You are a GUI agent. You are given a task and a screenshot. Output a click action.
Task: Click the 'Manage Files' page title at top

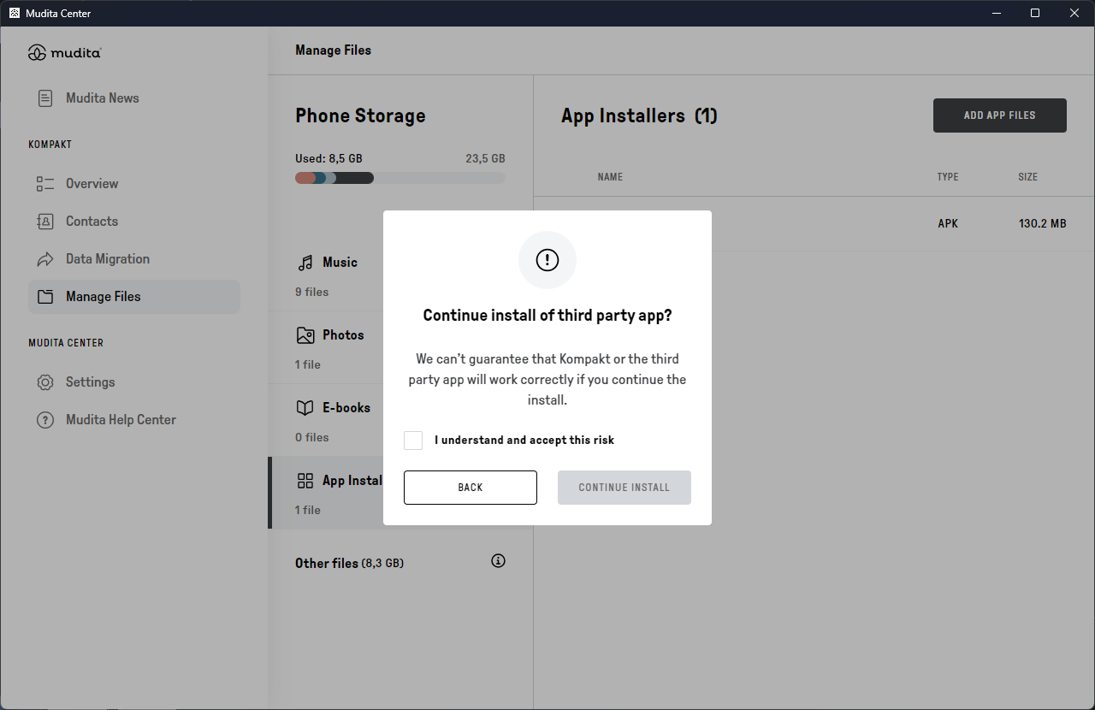point(334,50)
